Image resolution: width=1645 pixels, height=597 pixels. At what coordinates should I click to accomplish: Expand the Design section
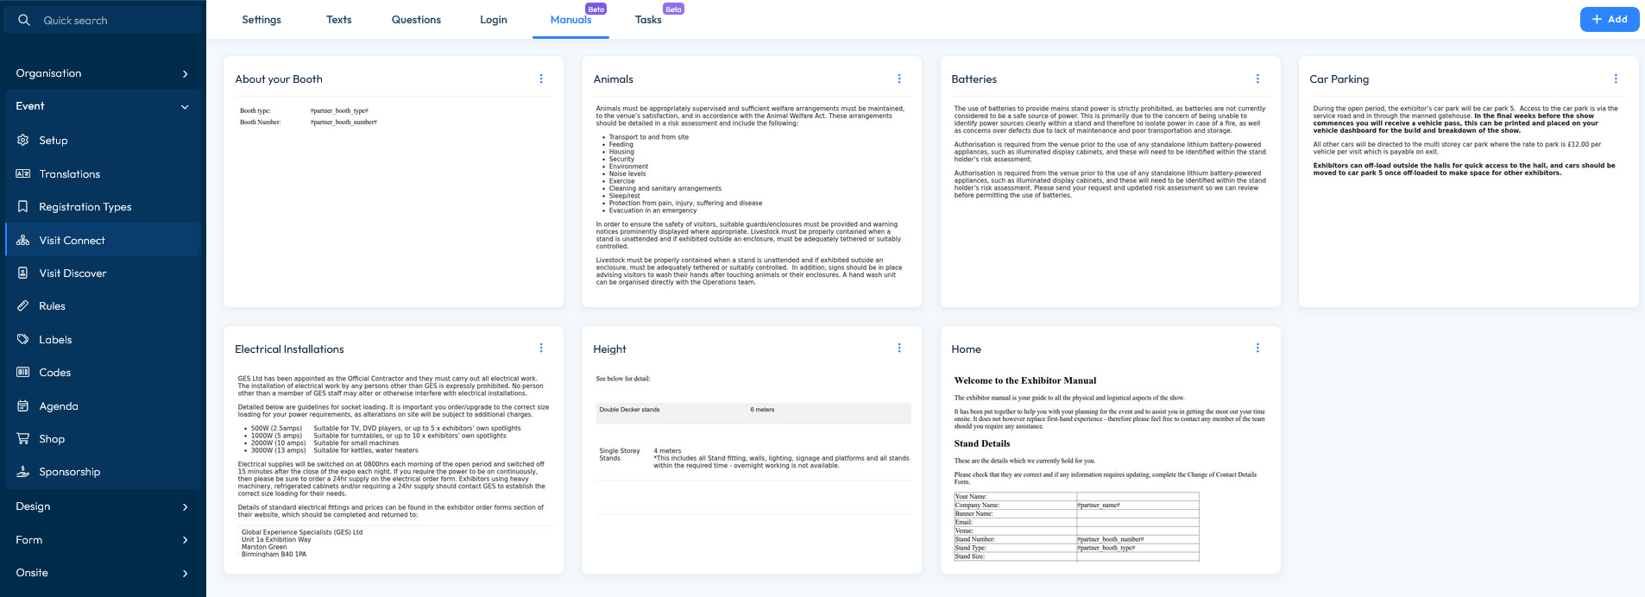[x=103, y=506]
